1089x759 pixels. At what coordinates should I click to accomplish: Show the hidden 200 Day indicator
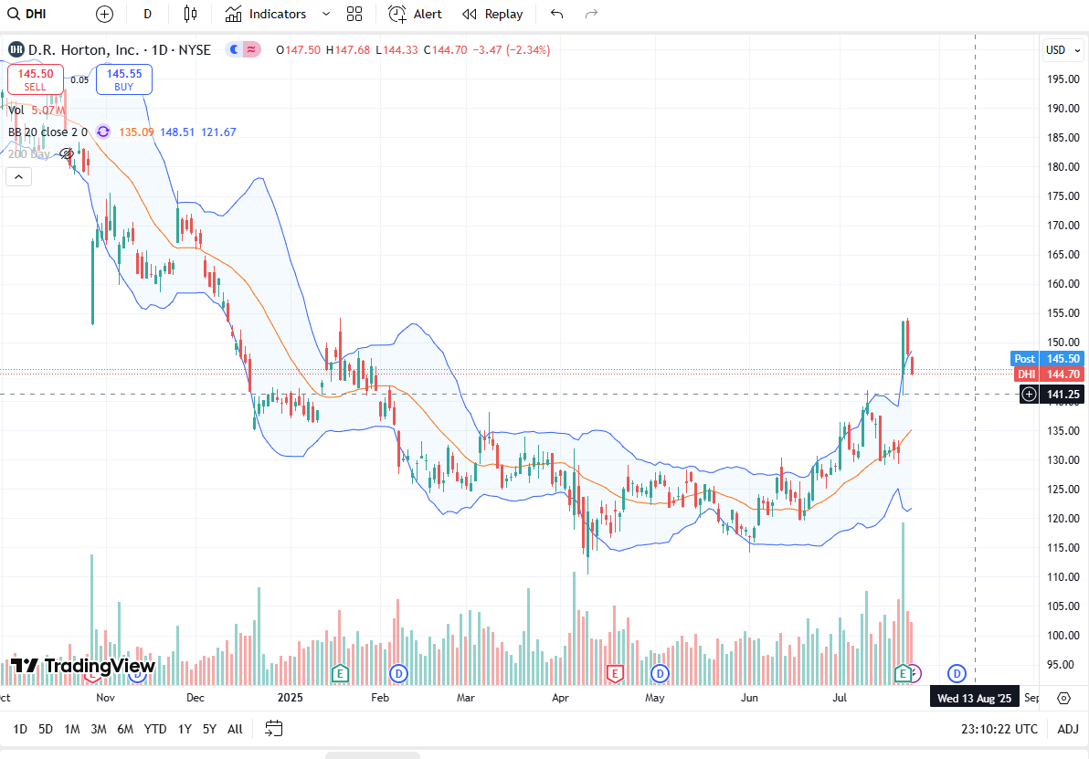(67, 153)
